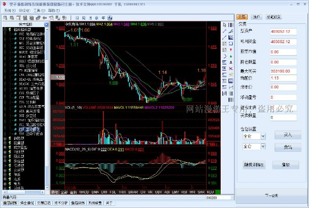Viewport: 309px width, 208px height.
Task: Click the stock code field showing 600280
Action: point(218,198)
